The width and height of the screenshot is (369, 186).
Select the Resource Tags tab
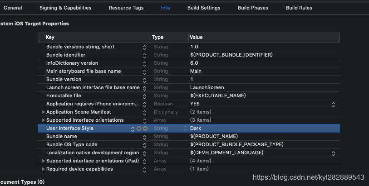[126, 8]
